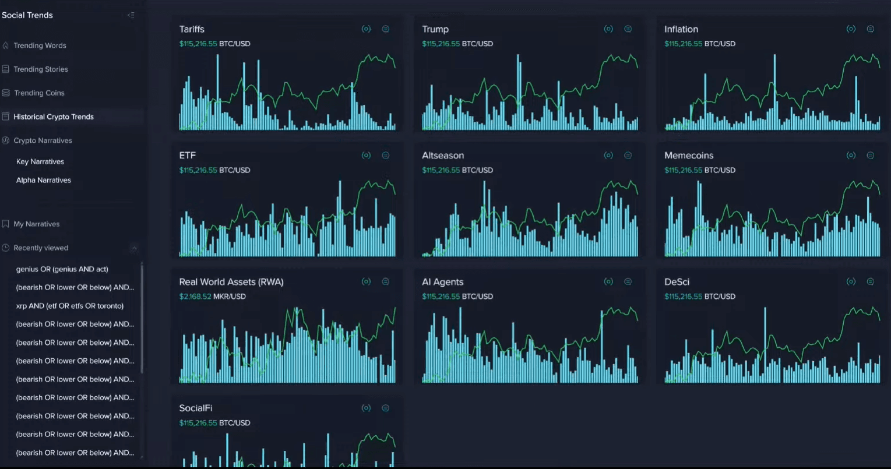Collapse the Recently viewed section
Screen dimensions: 891x469
(134, 248)
